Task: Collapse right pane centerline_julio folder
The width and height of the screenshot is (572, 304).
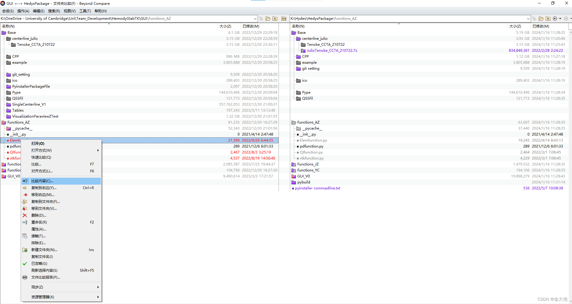Action: point(299,39)
